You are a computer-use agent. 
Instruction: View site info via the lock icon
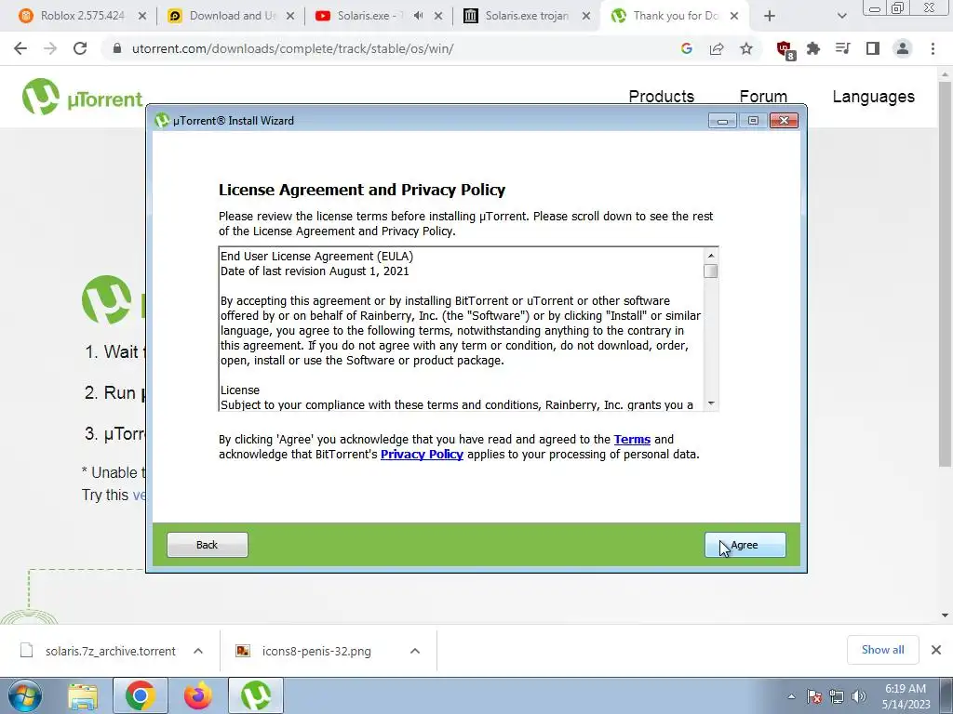[x=117, y=48]
